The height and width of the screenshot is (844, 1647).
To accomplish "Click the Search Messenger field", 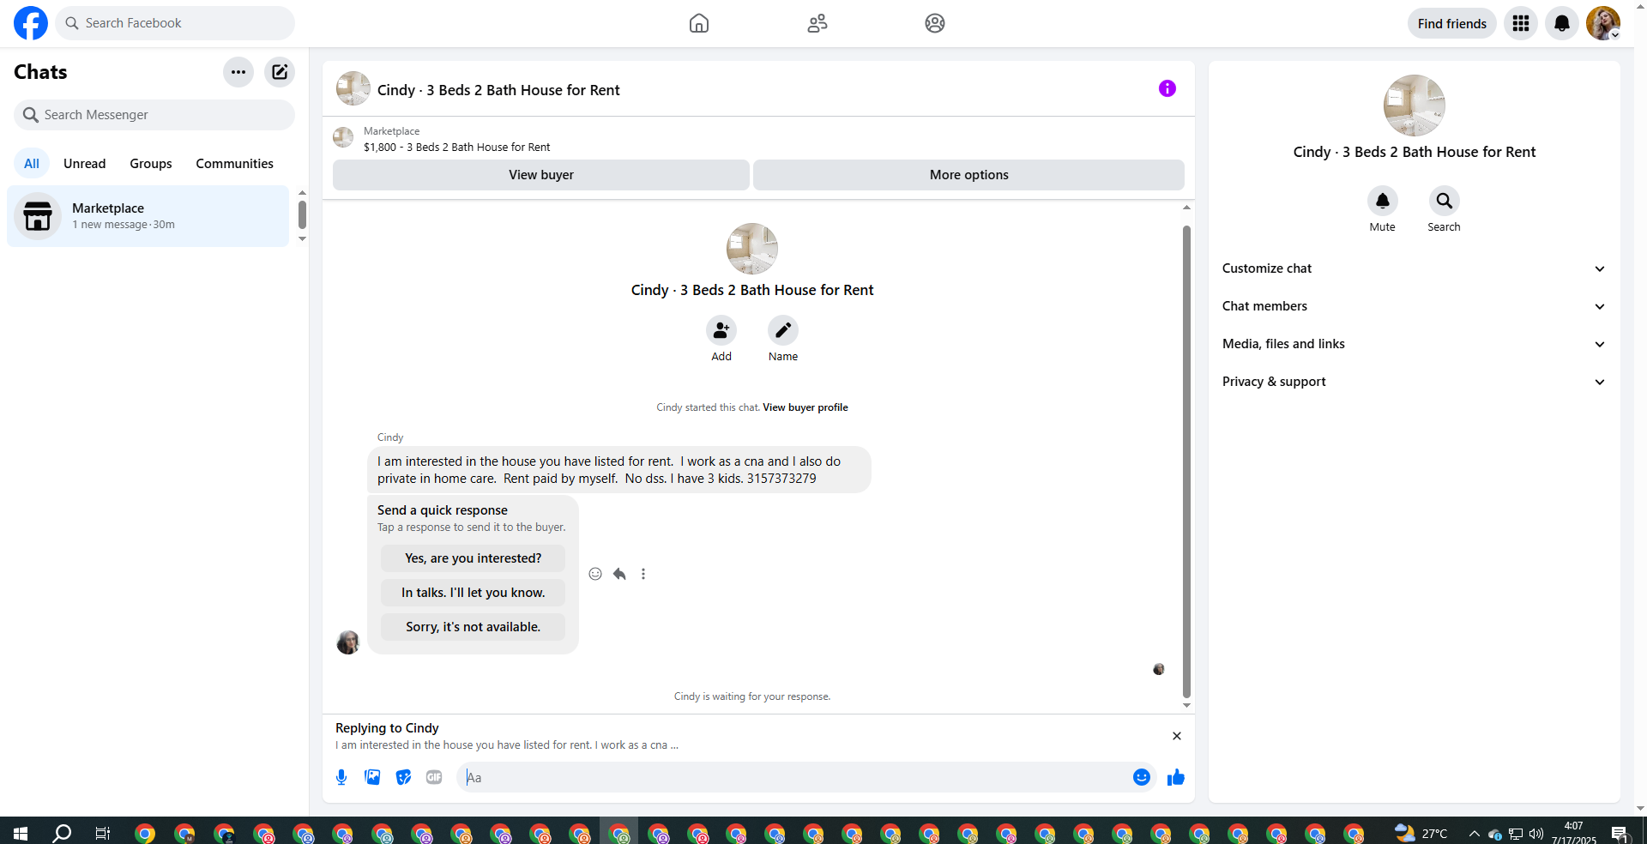I will click(154, 115).
